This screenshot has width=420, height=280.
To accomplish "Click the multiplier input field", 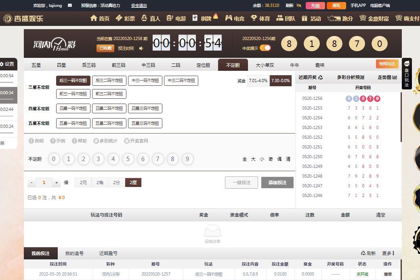I will tap(44, 182).
